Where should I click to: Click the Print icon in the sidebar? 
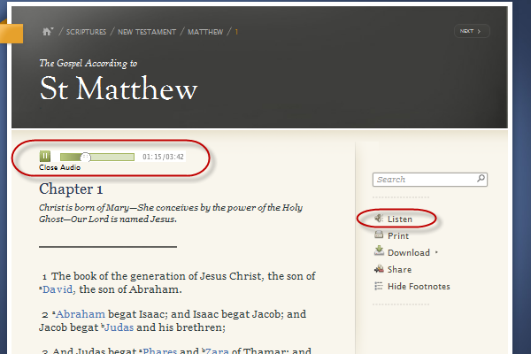pyautogui.click(x=379, y=235)
